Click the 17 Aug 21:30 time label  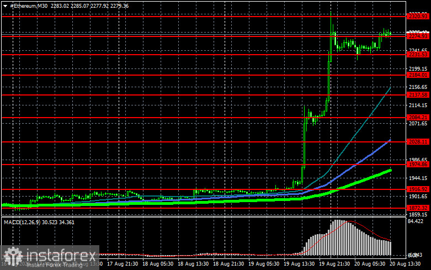tap(123, 264)
